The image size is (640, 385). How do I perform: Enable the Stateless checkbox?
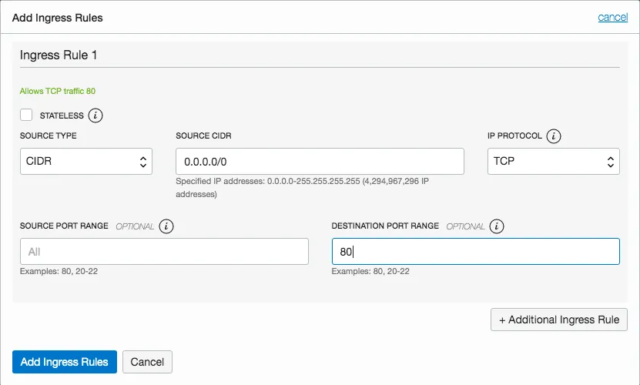coord(26,115)
